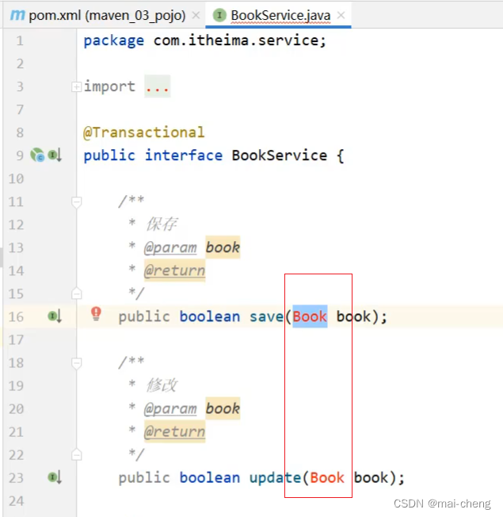This screenshot has width=503, height=517.
Task: Click the interface keyword on line 9
Action: click(x=184, y=155)
